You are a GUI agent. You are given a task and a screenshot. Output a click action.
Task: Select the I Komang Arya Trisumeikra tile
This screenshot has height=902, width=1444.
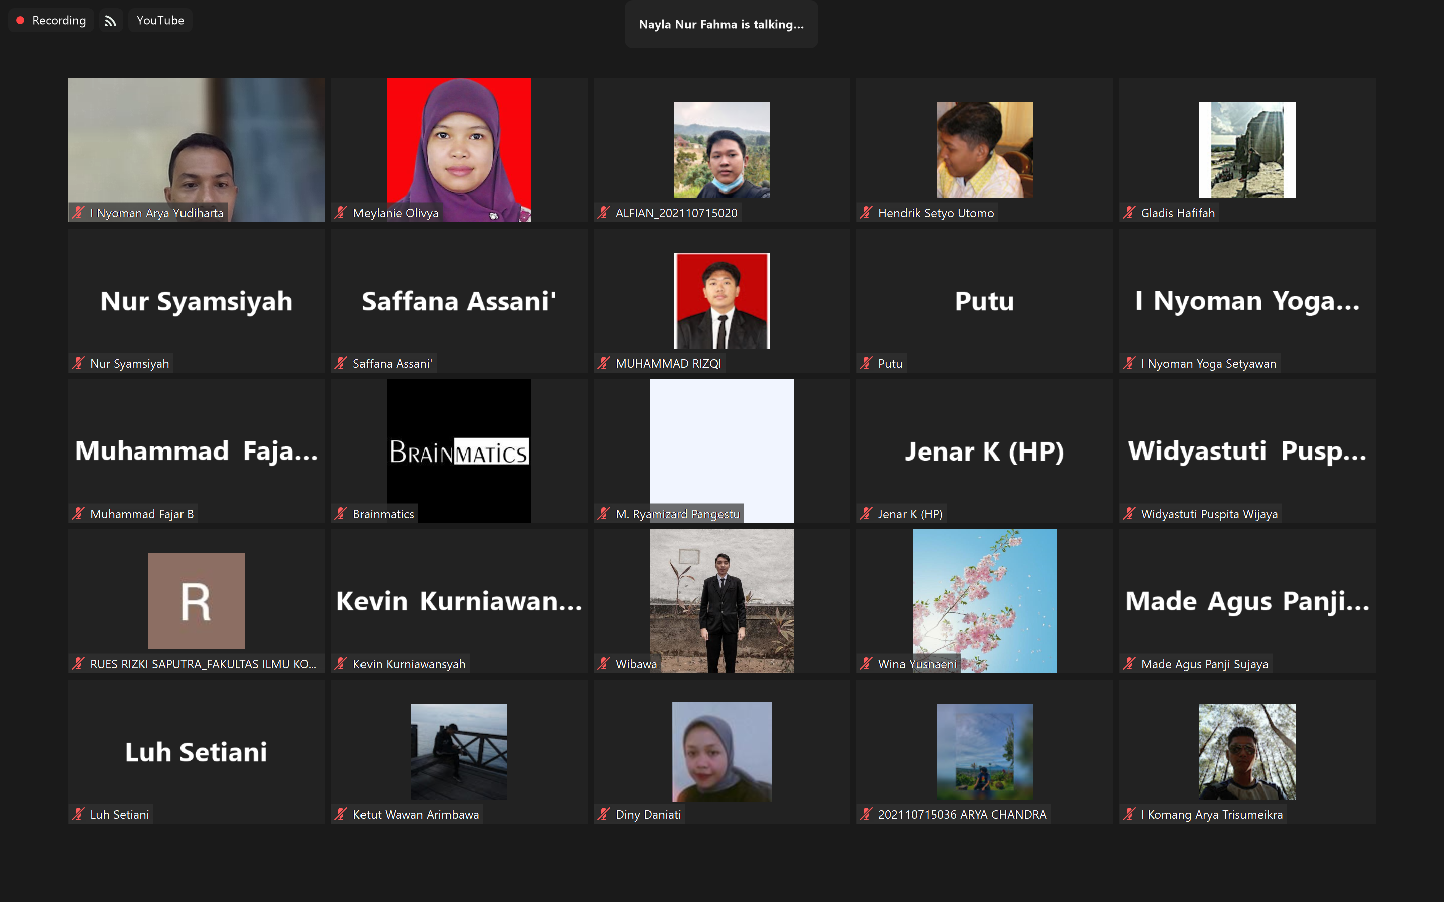1246,751
